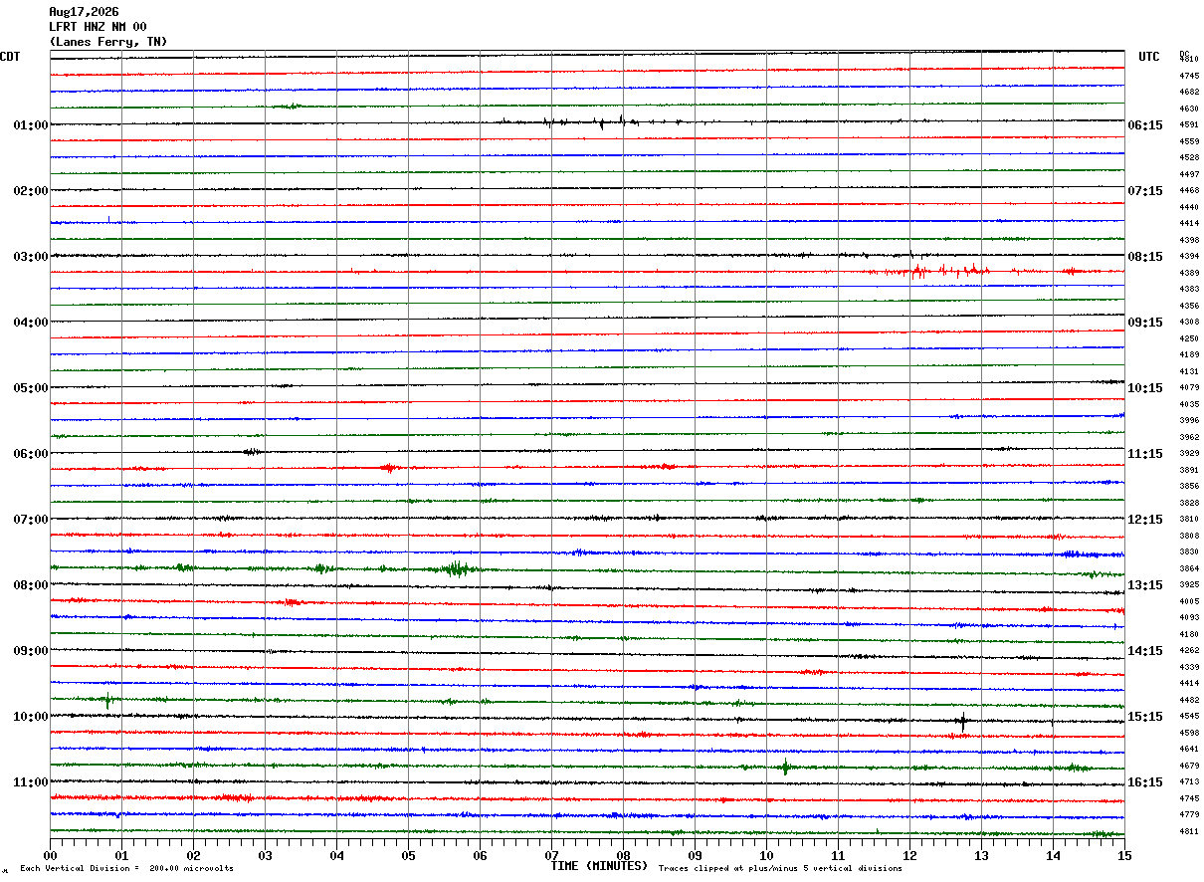This screenshot has height=882, width=1204.
Task: Click the CDT timezone header
Action: [x=10, y=57]
